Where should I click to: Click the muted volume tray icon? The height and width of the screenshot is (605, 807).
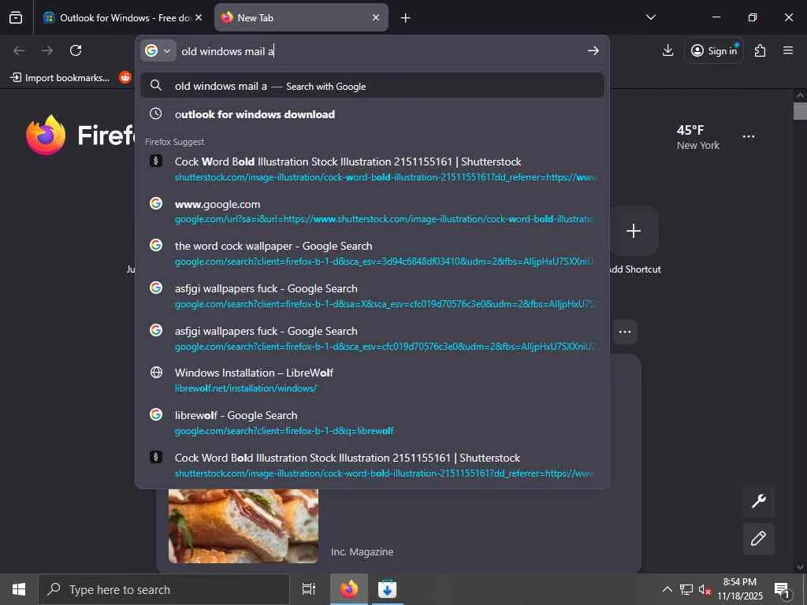(x=705, y=589)
